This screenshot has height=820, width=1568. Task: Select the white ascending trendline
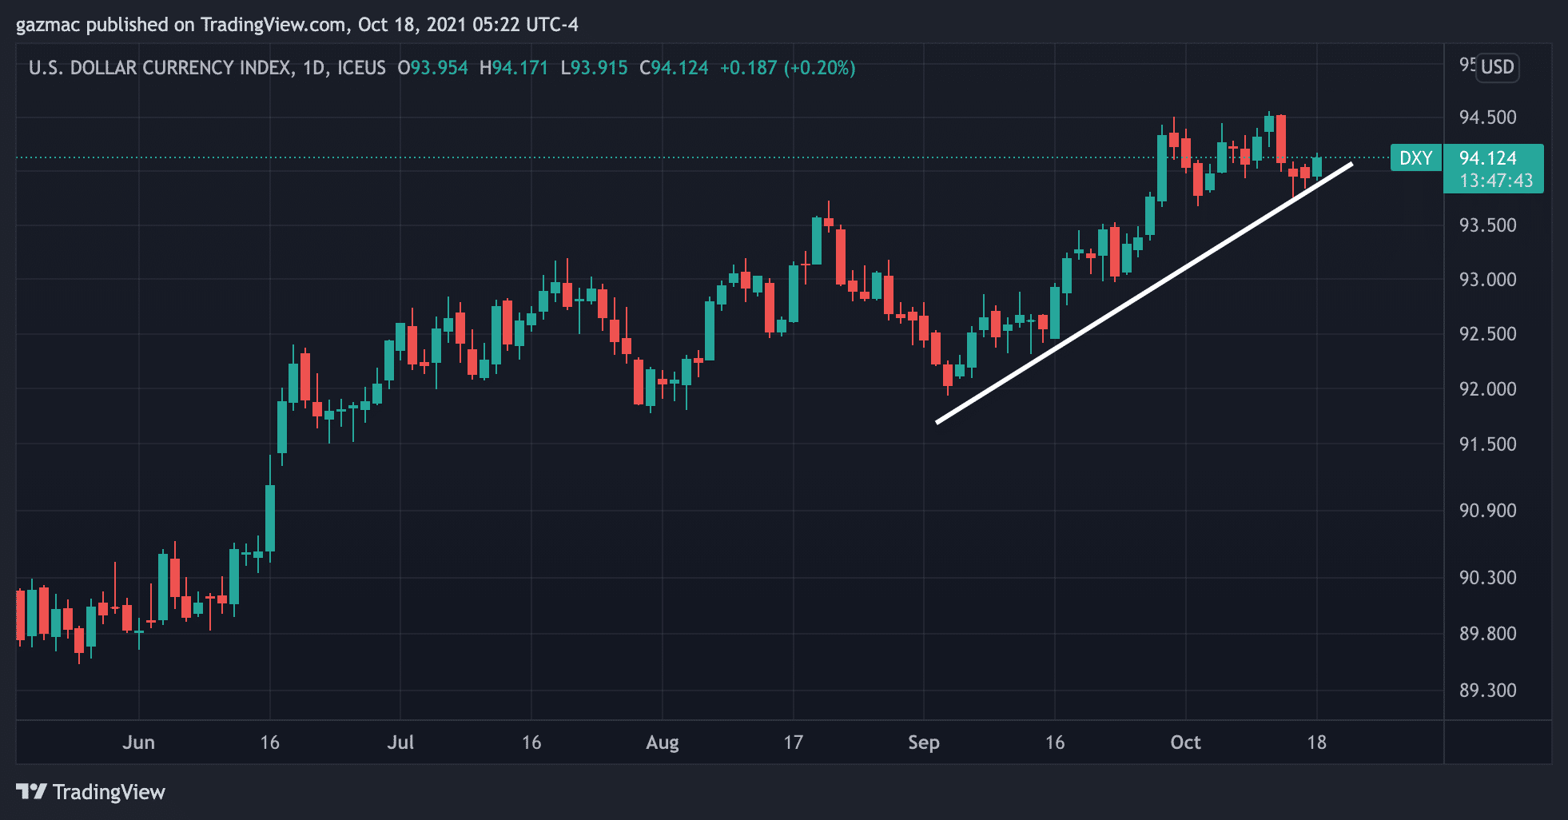(x=1144, y=293)
